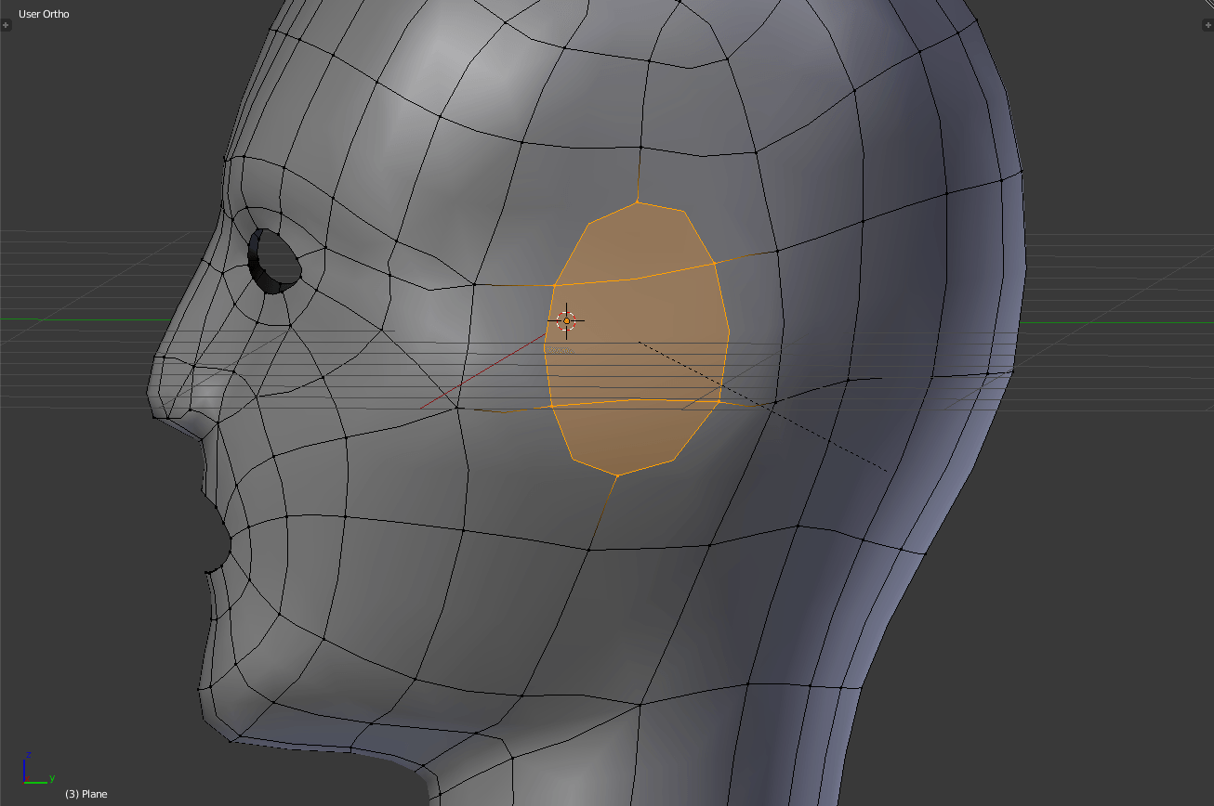This screenshot has height=806, width=1214.
Task: Expand the left tool shelf plus icon
Action: click(x=6, y=25)
